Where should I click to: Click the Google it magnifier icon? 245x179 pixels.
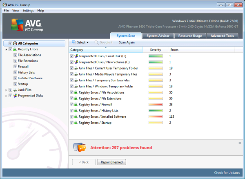click(96, 43)
